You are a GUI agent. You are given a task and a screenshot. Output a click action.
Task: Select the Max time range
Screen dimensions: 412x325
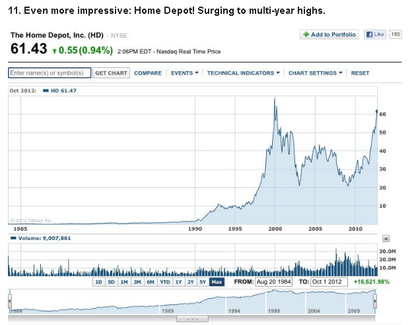coord(217,282)
